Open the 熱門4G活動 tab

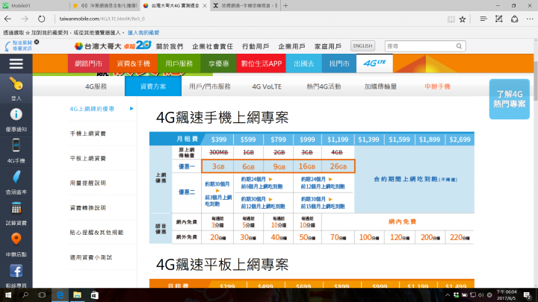tap(324, 86)
